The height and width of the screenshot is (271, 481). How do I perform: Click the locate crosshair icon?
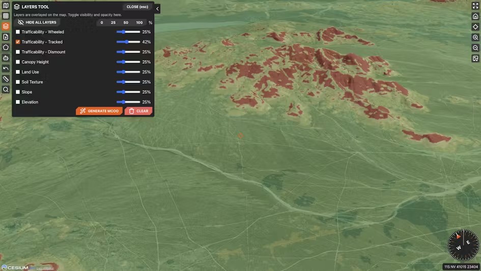coord(475,26)
